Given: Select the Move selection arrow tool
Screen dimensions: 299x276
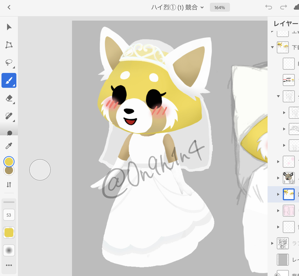Looking at the screenshot, I should pyautogui.click(x=9, y=27).
